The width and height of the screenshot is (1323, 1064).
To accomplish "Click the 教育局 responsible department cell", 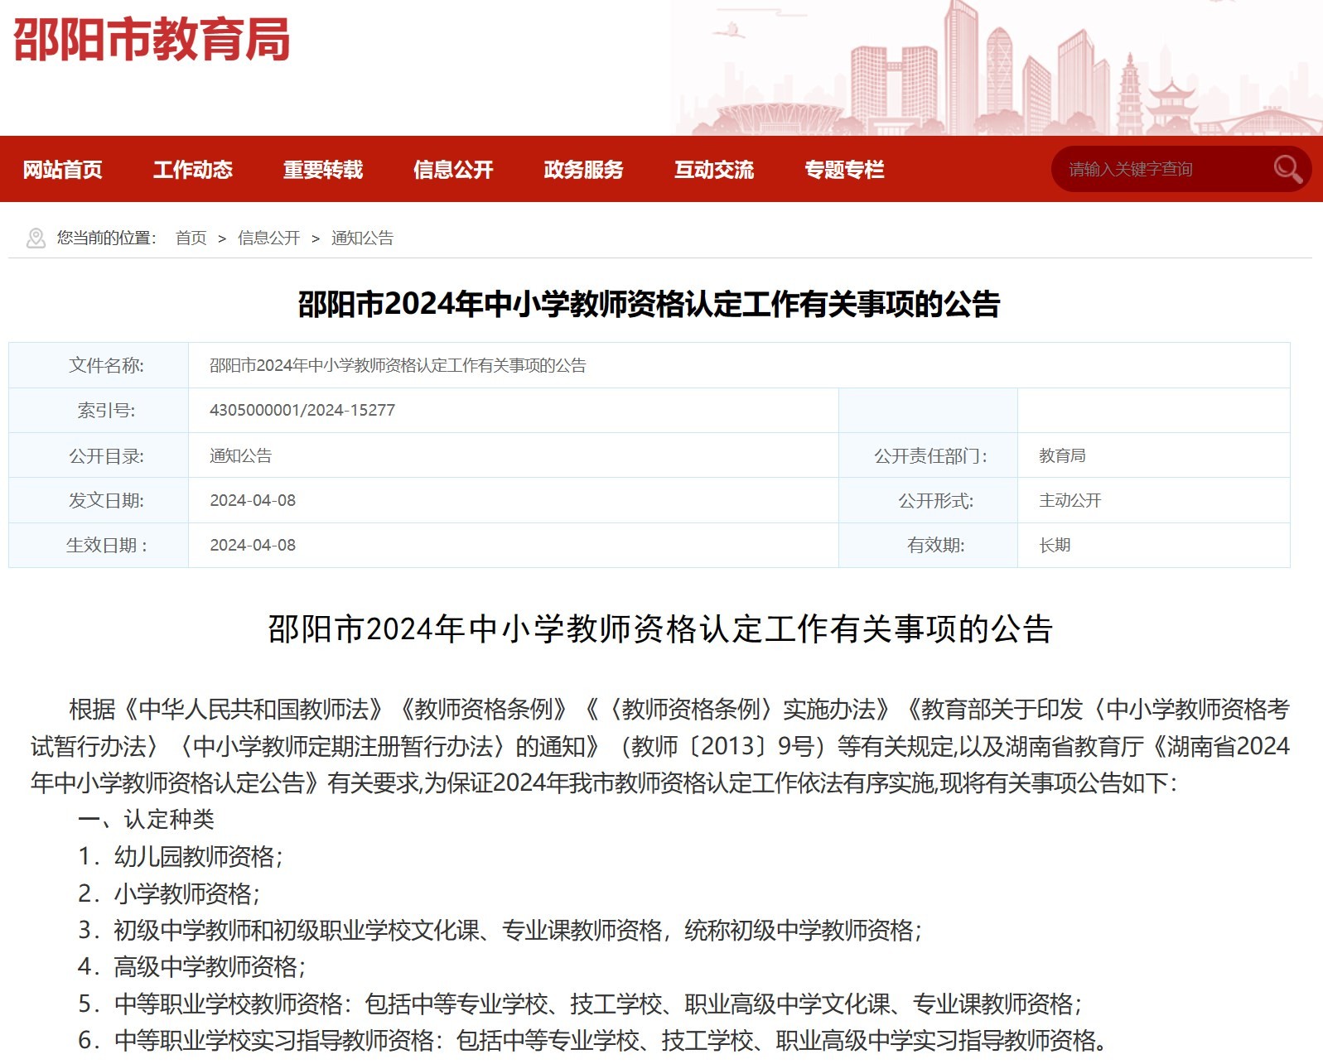I will pyautogui.click(x=1062, y=456).
